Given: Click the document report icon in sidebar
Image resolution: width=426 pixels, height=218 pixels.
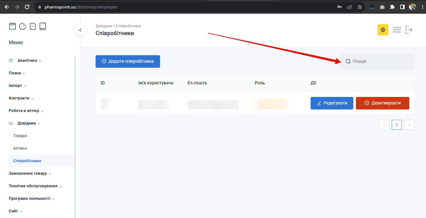Looking at the screenshot, I should click(33, 26).
